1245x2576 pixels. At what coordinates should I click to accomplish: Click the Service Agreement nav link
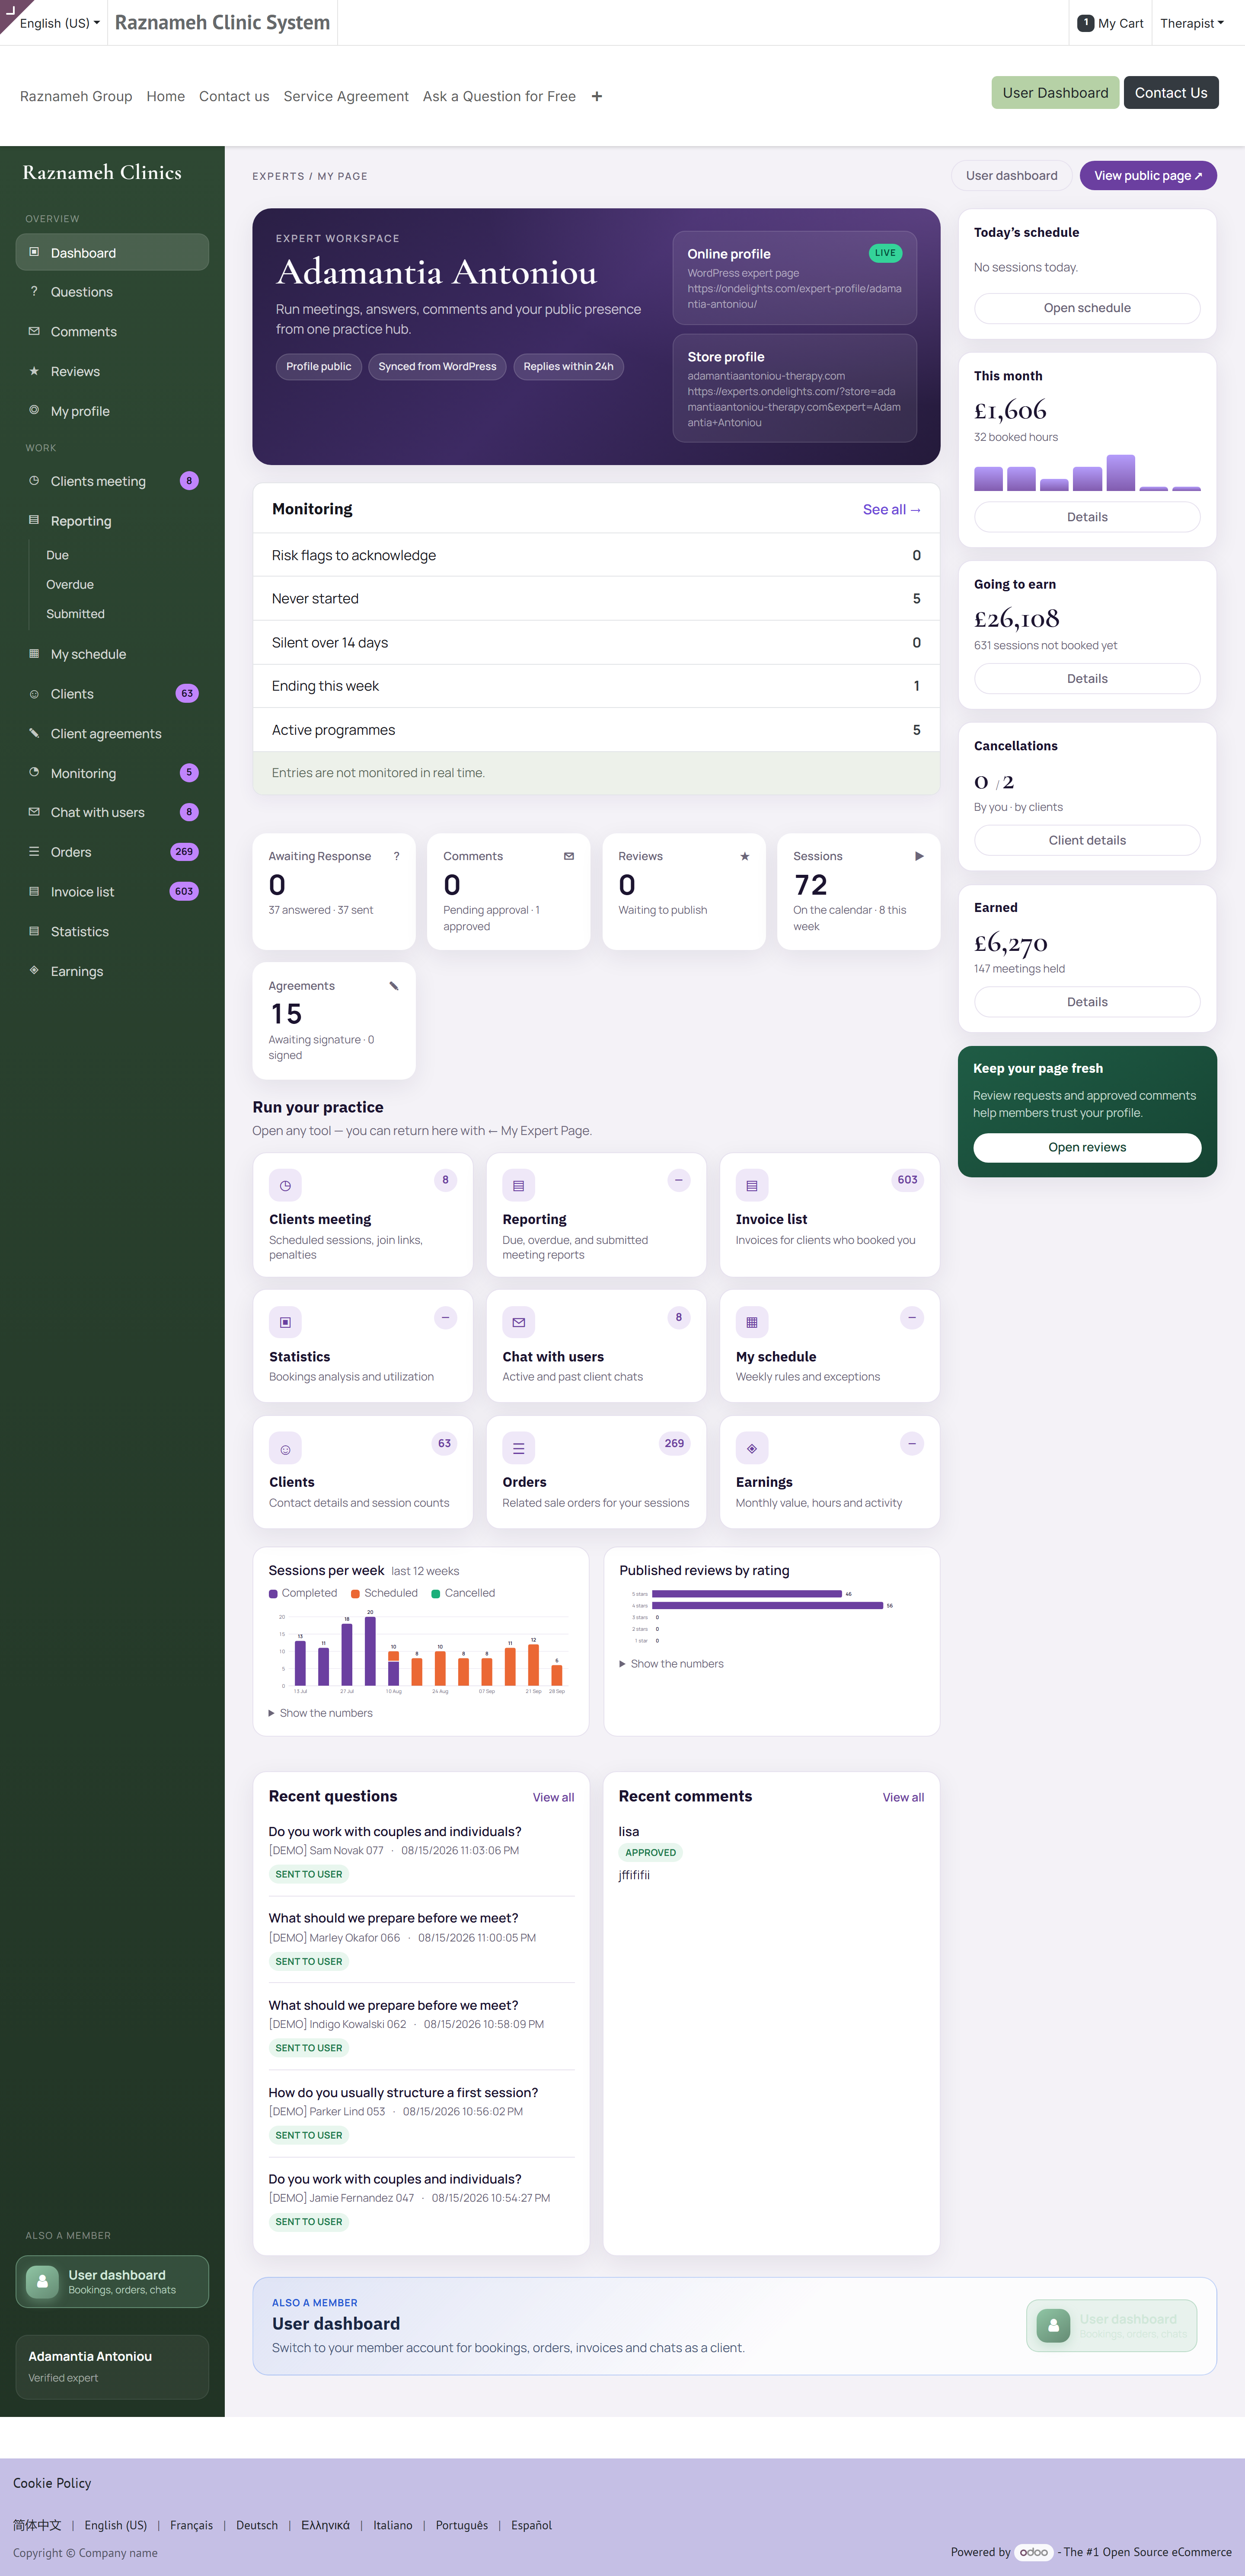[x=346, y=96]
